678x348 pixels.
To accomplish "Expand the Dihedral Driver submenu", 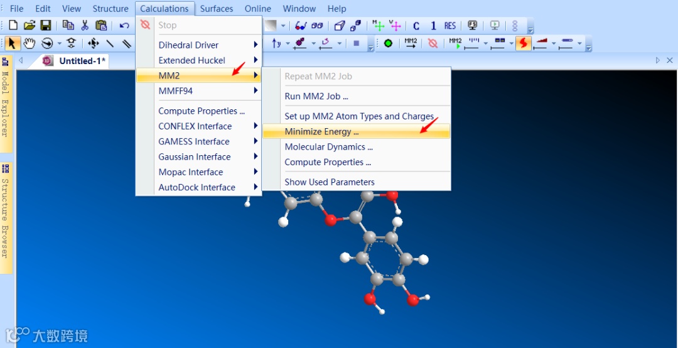I will (199, 45).
